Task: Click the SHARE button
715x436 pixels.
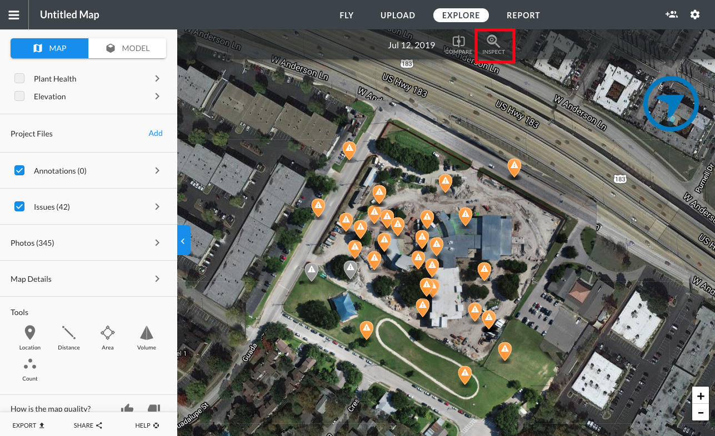Action: [88, 425]
